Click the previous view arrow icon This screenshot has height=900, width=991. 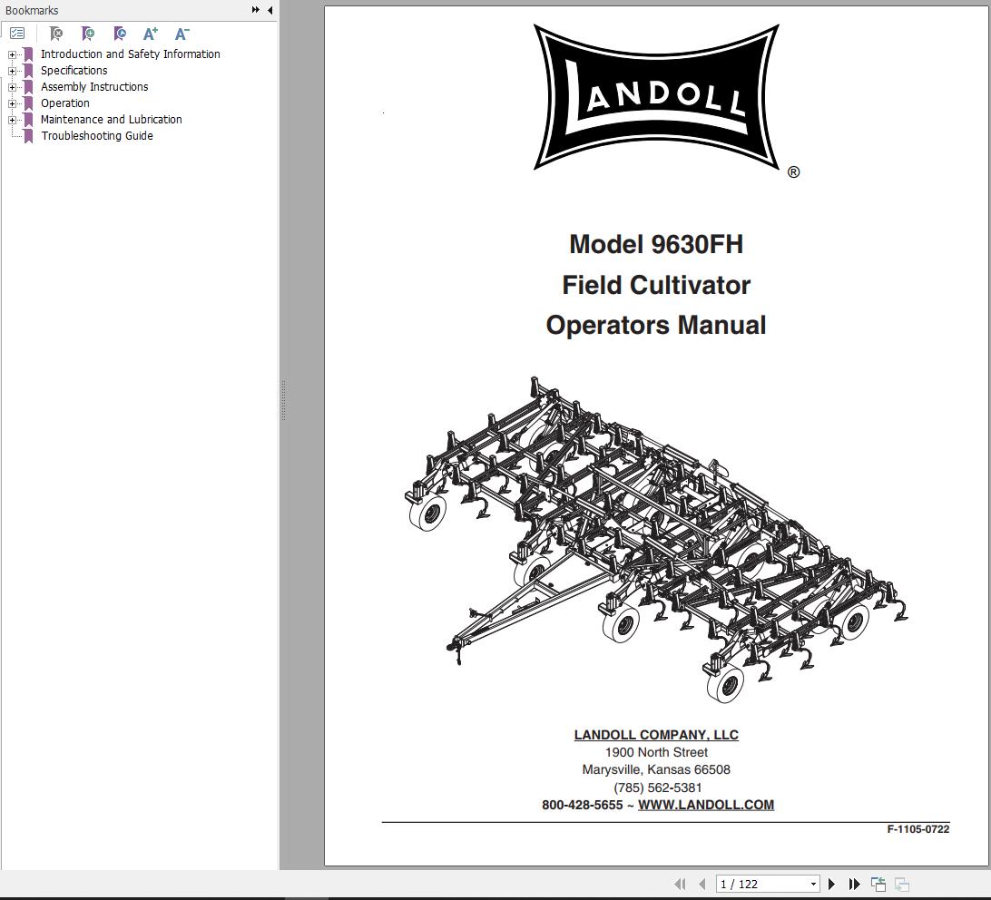pos(700,883)
